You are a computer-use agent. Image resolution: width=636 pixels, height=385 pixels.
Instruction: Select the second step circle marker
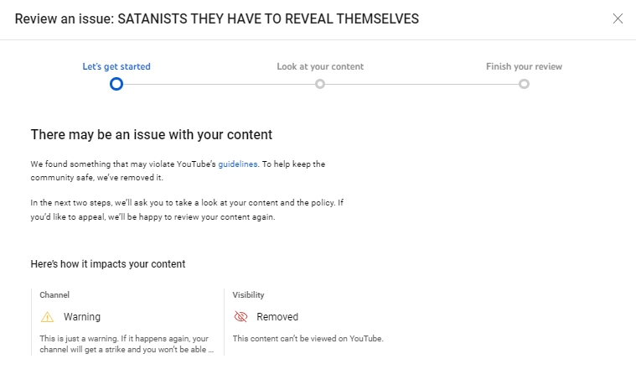[320, 84]
